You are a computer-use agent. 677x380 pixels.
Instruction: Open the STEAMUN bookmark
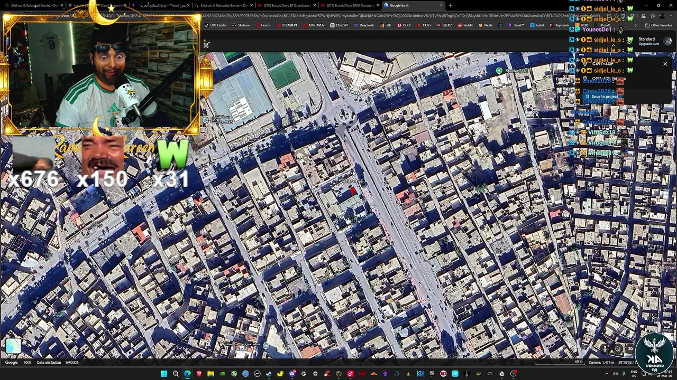tap(287, 25)
